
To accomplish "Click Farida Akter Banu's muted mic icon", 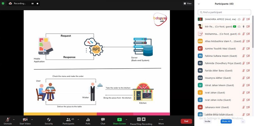I will [244, 71].
